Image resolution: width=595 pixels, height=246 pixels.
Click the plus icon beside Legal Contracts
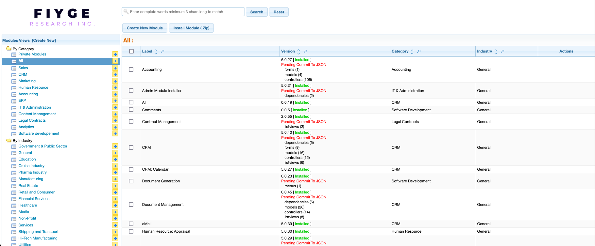click(x=115, y=120)
